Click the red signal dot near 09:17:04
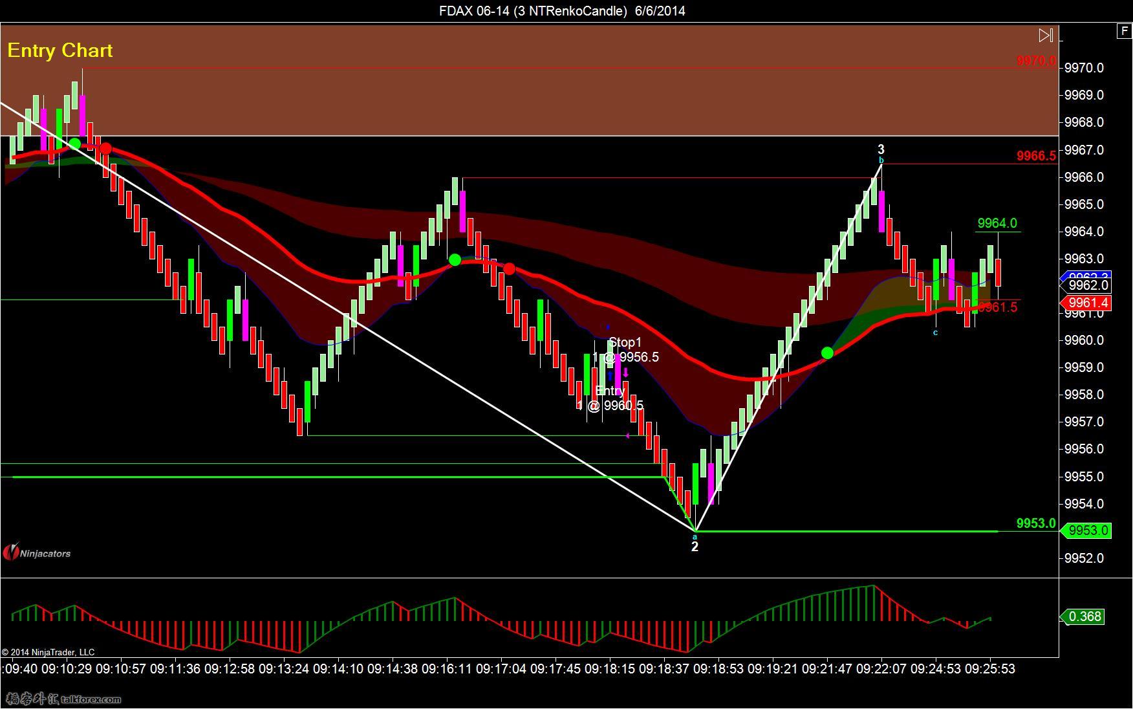Viewport: 1133px width, 709px height. 509,268
